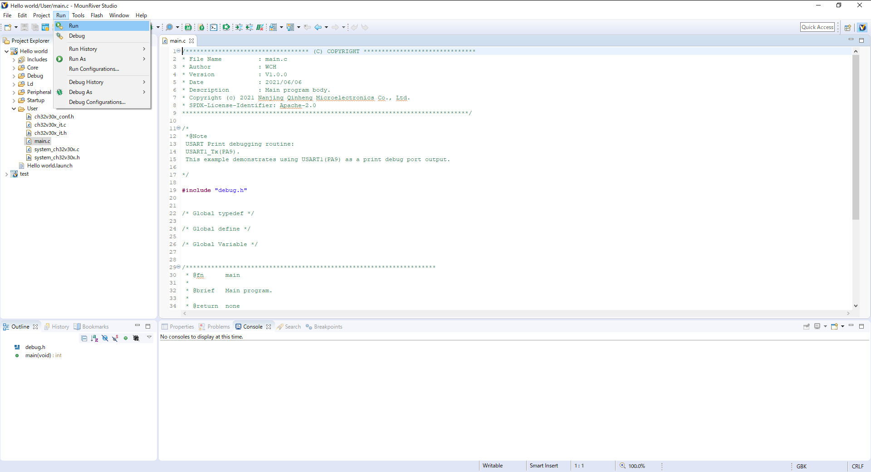Image resolution: width=871 pixels, height=472 pixels.
Task: Click the Save All toolbar icon
Action: coord(35,27)
